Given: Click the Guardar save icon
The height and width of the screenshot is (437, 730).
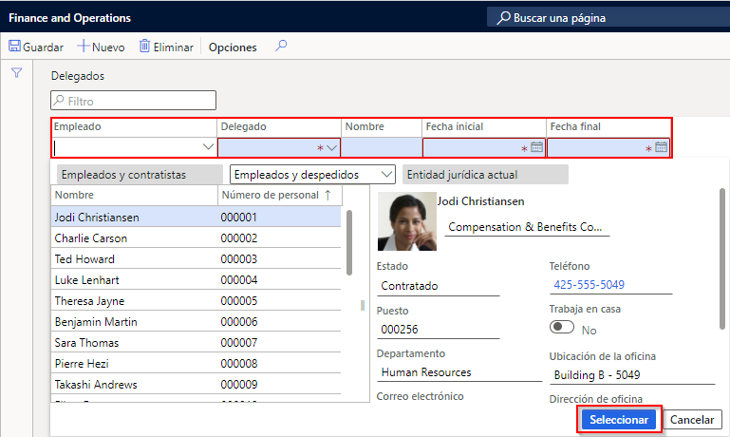Looking at the screenshot, I should click(14, 47).
